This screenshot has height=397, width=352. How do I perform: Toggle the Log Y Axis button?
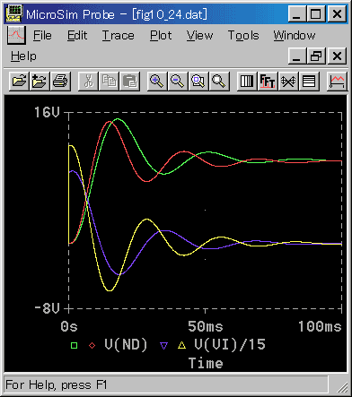pos(309,81)
